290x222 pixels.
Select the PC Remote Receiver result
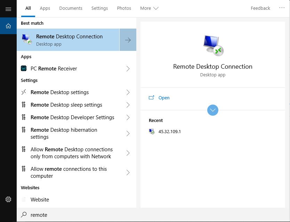[x=76, y=69]
